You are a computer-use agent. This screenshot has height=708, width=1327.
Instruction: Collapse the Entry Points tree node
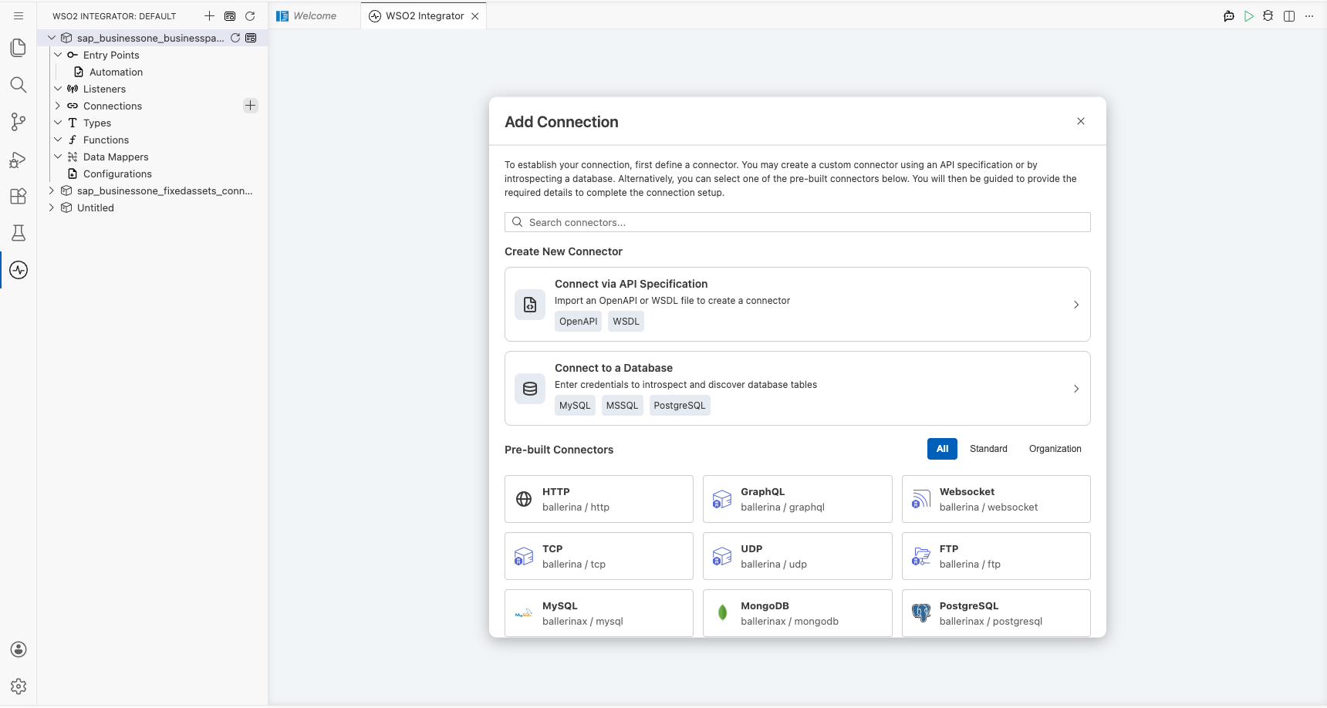pyautogui.click(x=58, y=55)
